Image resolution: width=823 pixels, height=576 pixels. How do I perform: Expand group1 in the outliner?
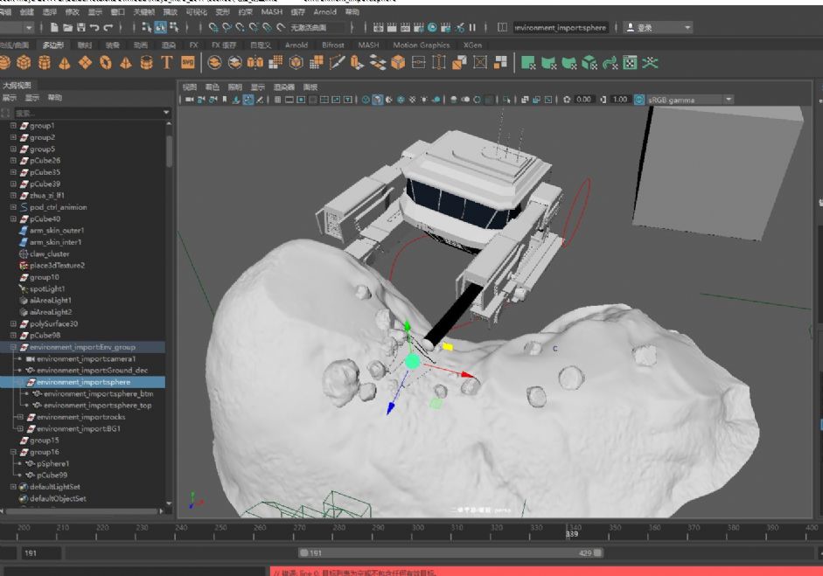pyautogui.click(x=13, y=125)
